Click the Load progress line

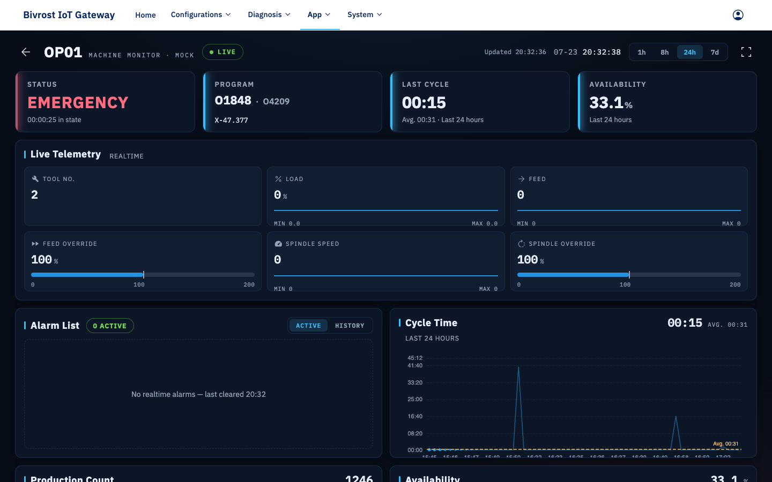[x=386, y=210]
